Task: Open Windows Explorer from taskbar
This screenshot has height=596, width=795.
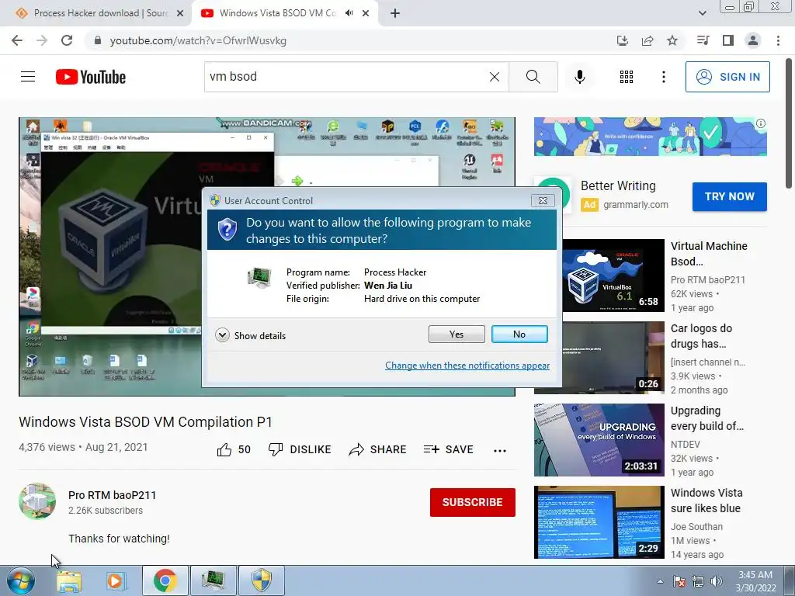Action: coord(68,581)
